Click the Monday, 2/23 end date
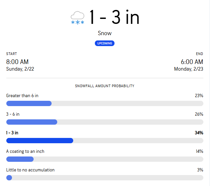Viewport: 210px width, 186px height. 188,69
